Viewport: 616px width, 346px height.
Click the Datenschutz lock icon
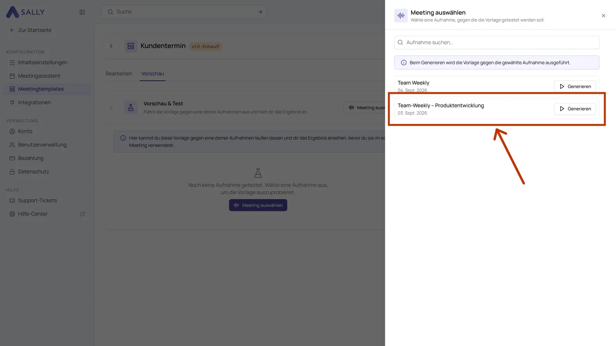[x=12, y=172]
